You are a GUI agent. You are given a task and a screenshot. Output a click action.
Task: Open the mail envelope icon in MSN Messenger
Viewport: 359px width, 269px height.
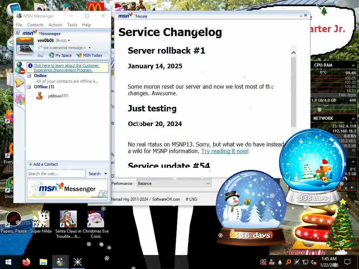coord(40,55)
